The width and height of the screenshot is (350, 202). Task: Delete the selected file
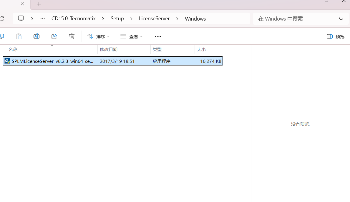point(72,36)
